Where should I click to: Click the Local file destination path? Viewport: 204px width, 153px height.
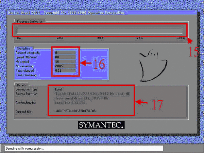[70, 103]
